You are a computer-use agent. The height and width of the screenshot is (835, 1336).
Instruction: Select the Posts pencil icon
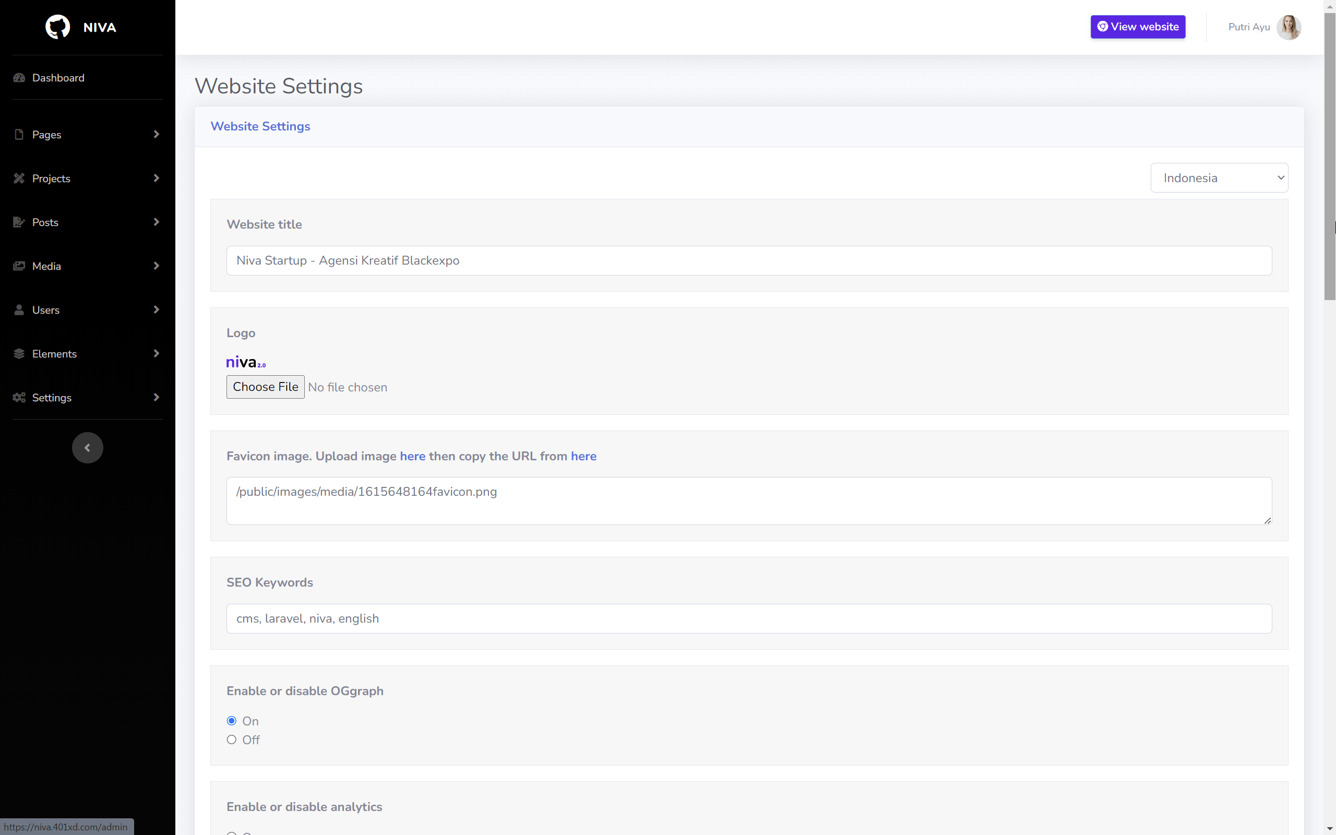tap(19, 222)
